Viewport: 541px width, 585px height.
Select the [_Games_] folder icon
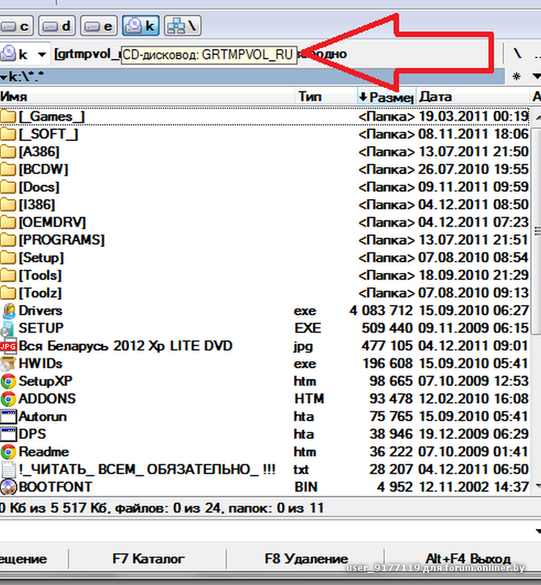pyautogui.click(x=8, y=116)
